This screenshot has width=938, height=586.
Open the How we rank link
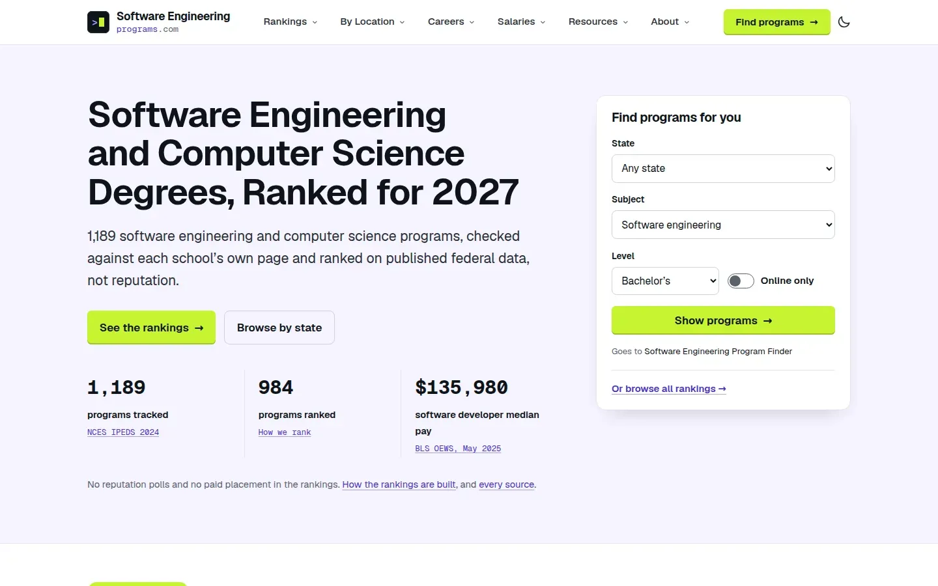(285, 432)
